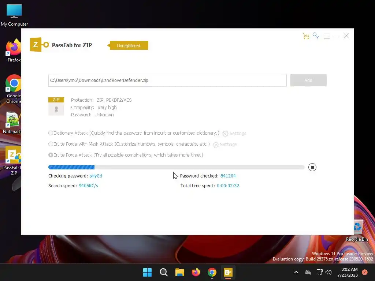Open the Google Chrome desktop shortcut
The width and height of the screenshot is (375, 281).
click(14, 89)
